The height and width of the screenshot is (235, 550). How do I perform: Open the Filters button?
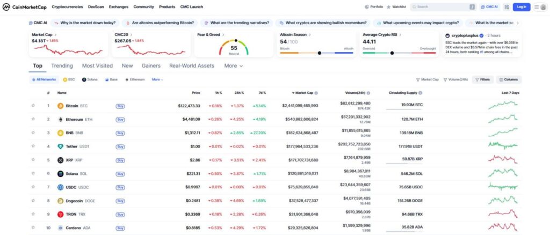(483, 79)
